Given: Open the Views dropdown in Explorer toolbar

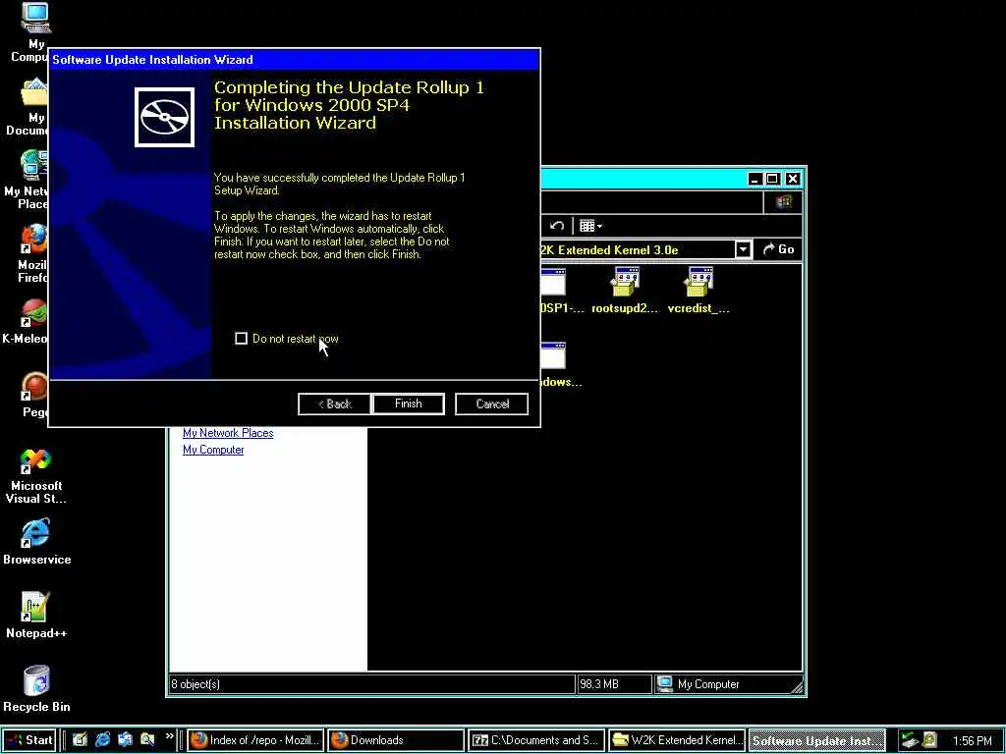Looking at the screenshot, I should click(x=590, y=226).
